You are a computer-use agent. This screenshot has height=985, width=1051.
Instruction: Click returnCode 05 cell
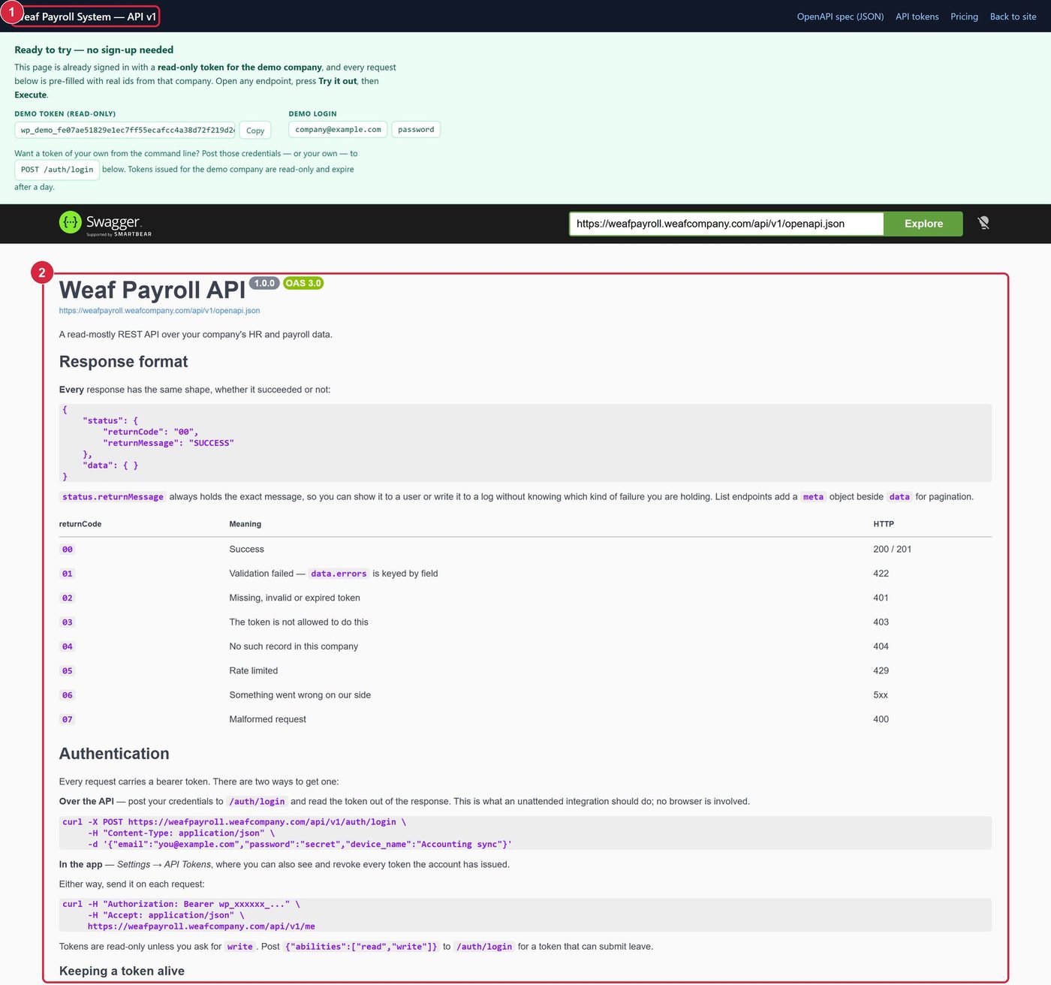click(x=68, y=671)
